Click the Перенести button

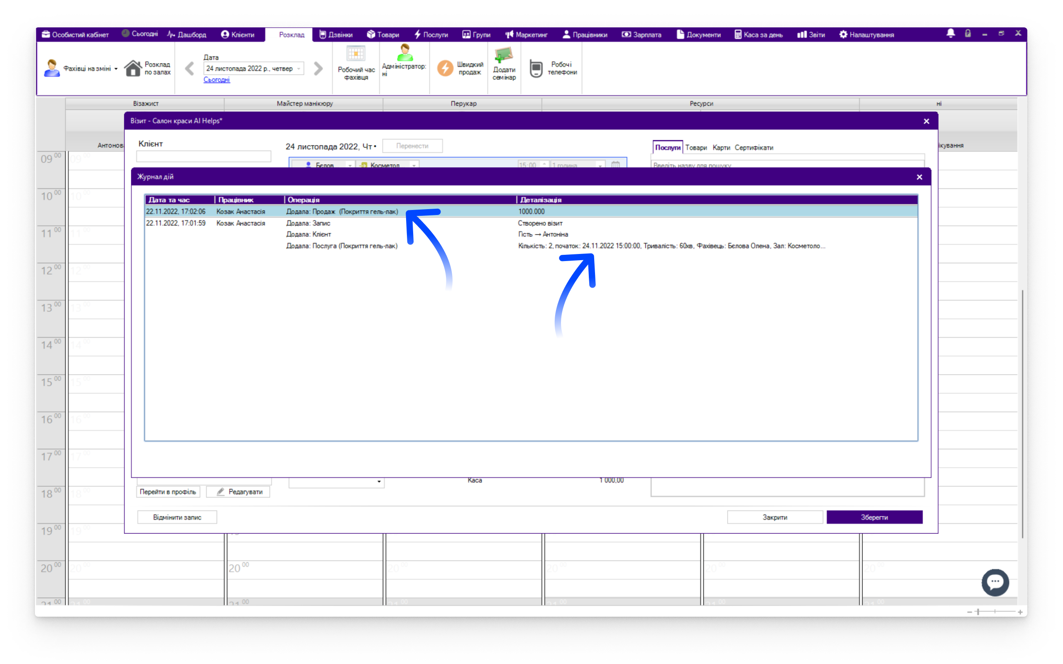pyautogui.click(x=412, y=146)
